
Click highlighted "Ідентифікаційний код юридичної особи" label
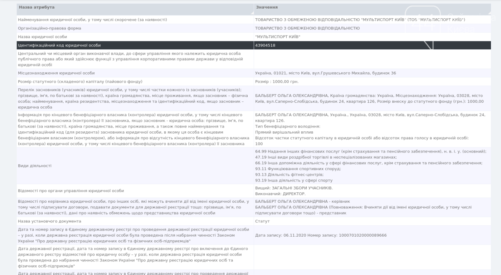pos(59,45)
